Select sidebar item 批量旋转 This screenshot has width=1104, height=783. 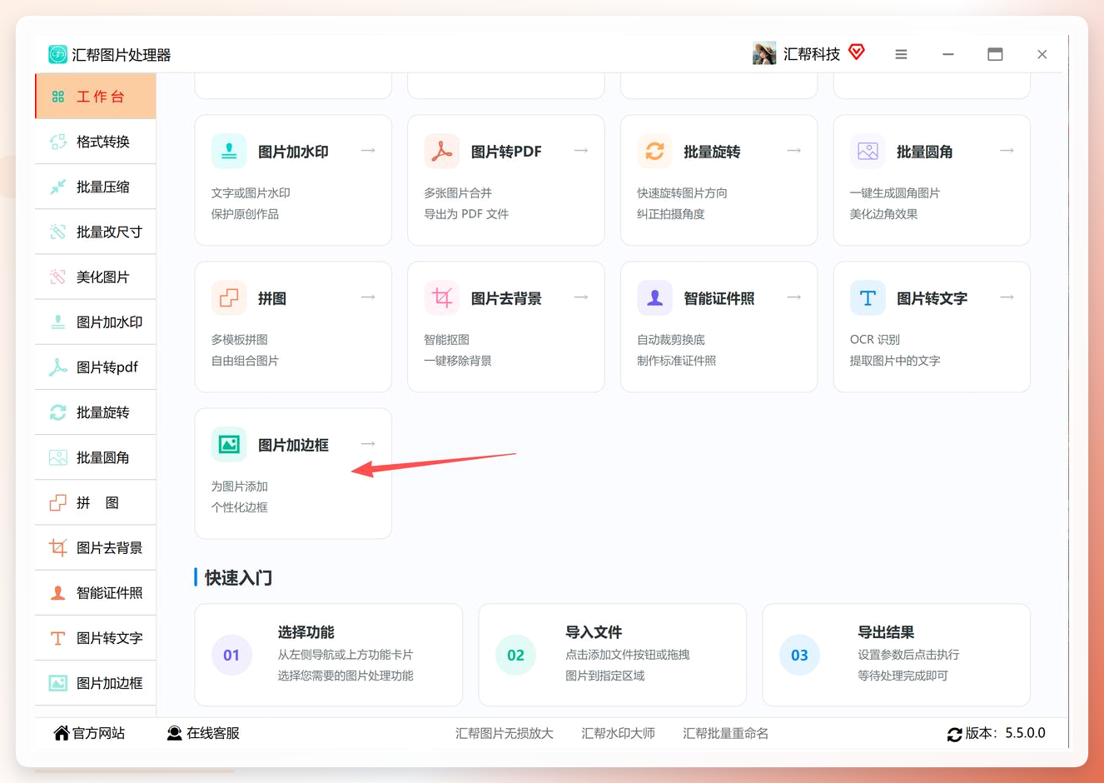95,412
